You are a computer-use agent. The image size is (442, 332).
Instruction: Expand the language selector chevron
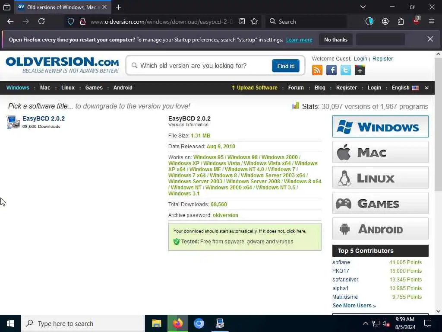click(427, 88)
